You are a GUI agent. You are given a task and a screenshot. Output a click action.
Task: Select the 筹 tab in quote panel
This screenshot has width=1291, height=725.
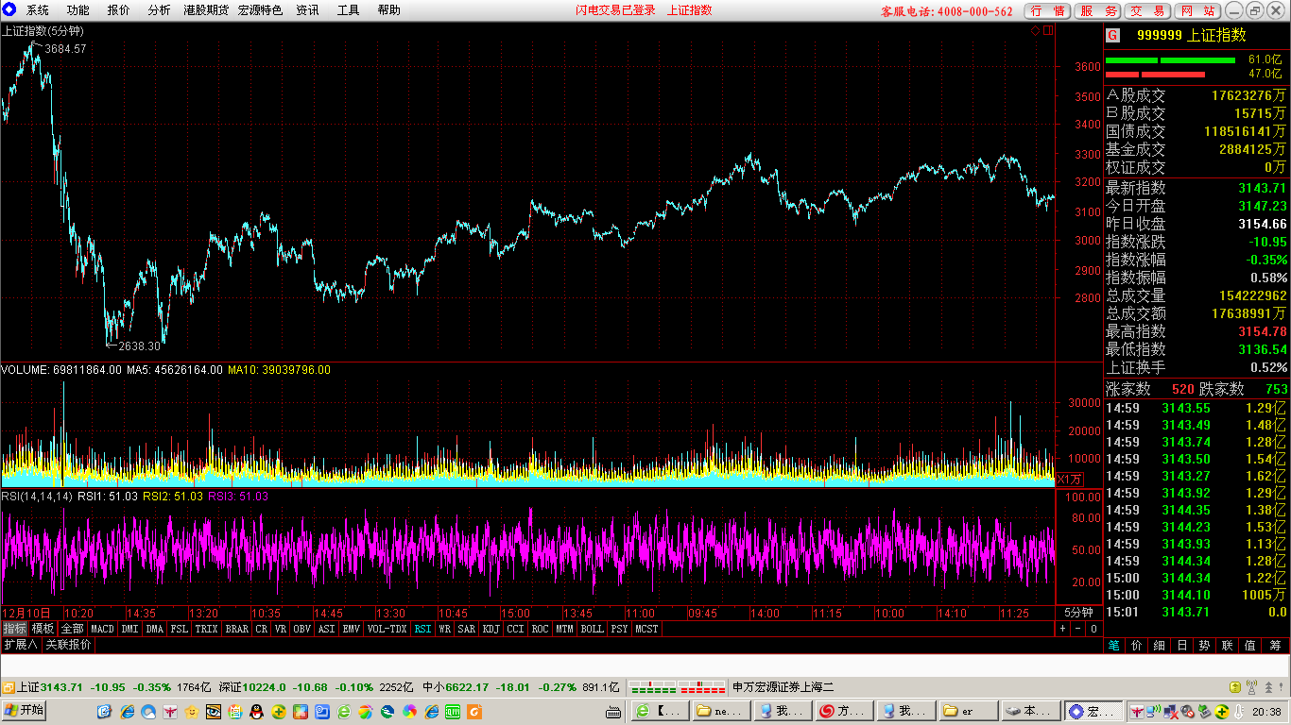tap(1276, 646)
